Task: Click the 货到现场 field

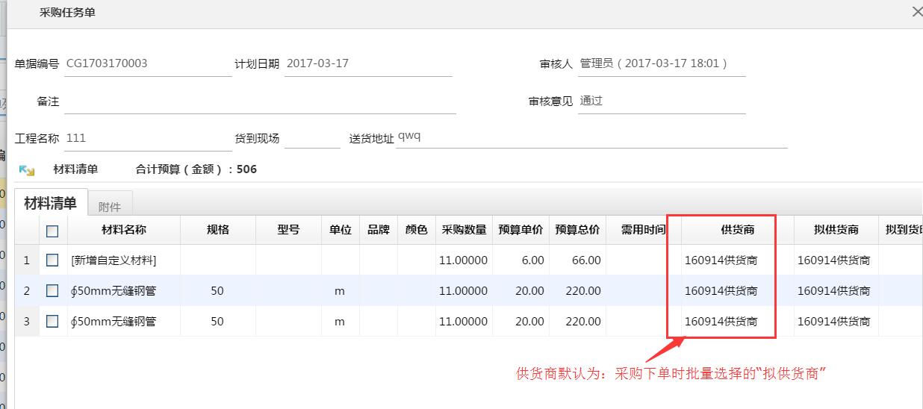Action: click(x=311, y=139)
